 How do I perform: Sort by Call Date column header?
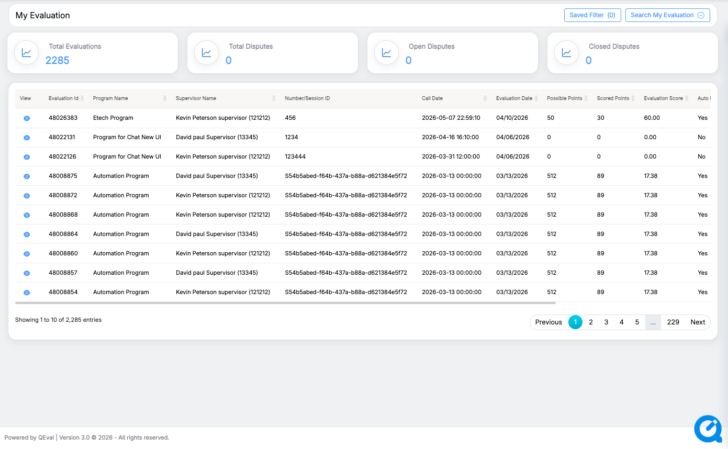433,98
